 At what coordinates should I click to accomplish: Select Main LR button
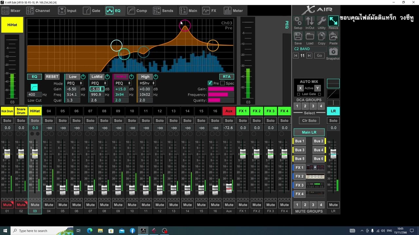(309, 132)
